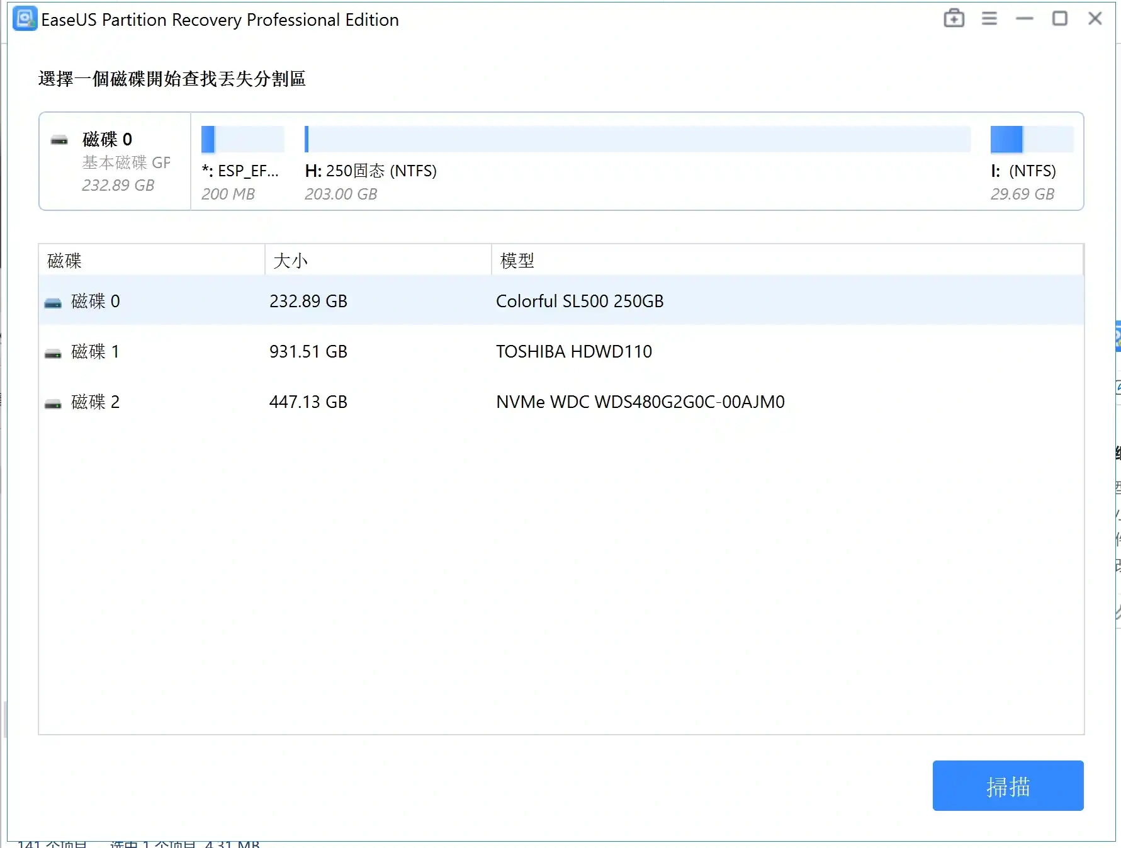1121x848 pixels.
Task: Open the first-aid toolkit icon in title bar
Action: (x=954, y=18)
